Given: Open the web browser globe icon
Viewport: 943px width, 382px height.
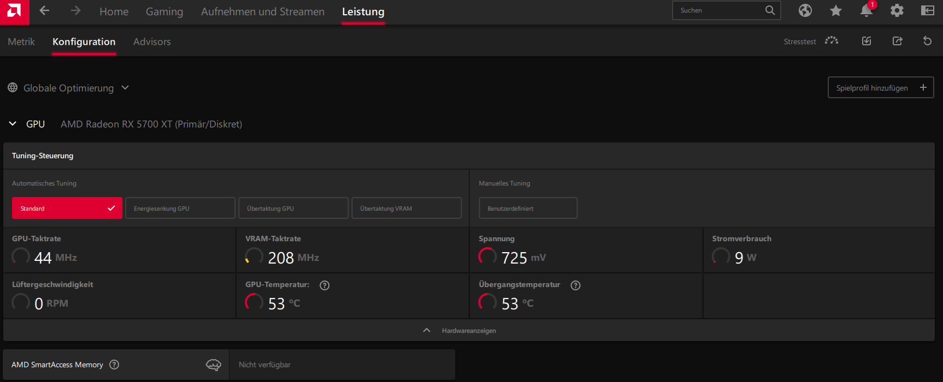Looking at the screenshot, I should [x=805, y=10].
